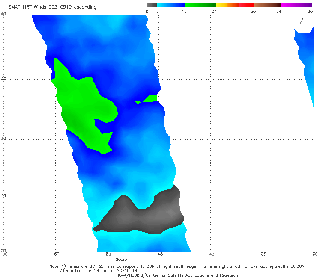Click the latitude label 35
The image size is (317, 278).
tap(3, 78)
